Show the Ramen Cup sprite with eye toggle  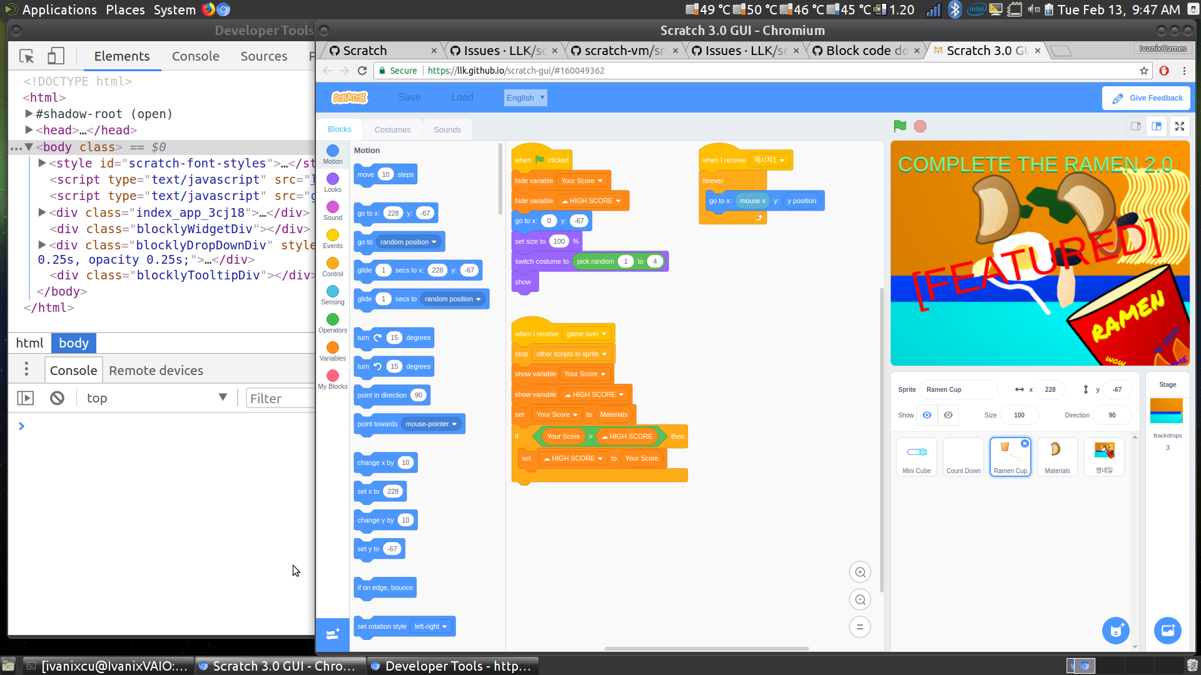pyautogui.click(x=926, y=414)
